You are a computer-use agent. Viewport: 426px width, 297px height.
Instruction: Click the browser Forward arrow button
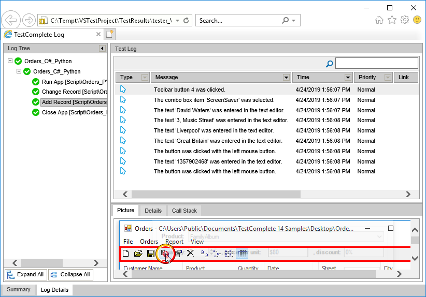point(29,20)
